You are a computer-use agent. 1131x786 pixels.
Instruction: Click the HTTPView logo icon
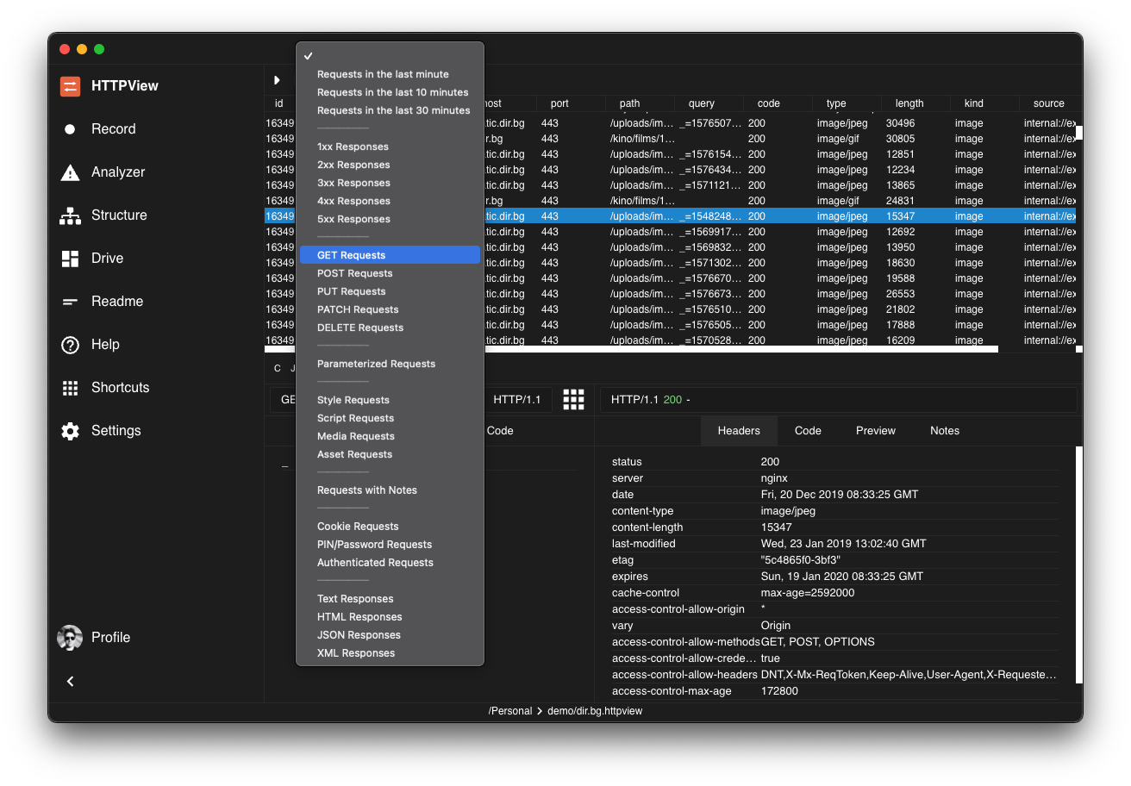pos(70,86)
